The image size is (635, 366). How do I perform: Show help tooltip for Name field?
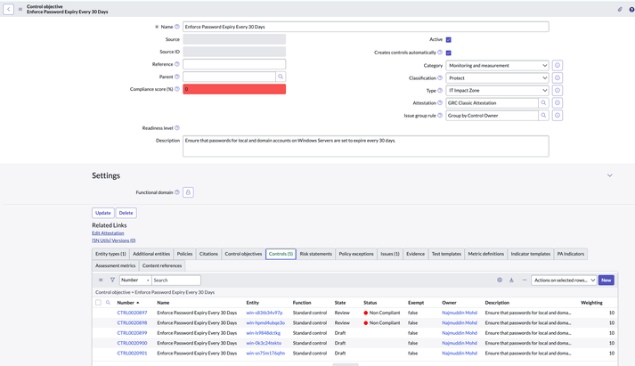[177, 27]
